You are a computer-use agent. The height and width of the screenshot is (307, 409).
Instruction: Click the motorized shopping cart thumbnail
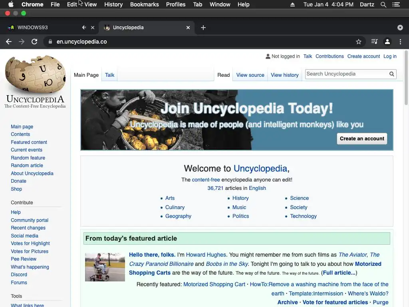pyautogui.click(x=105, y=267)
